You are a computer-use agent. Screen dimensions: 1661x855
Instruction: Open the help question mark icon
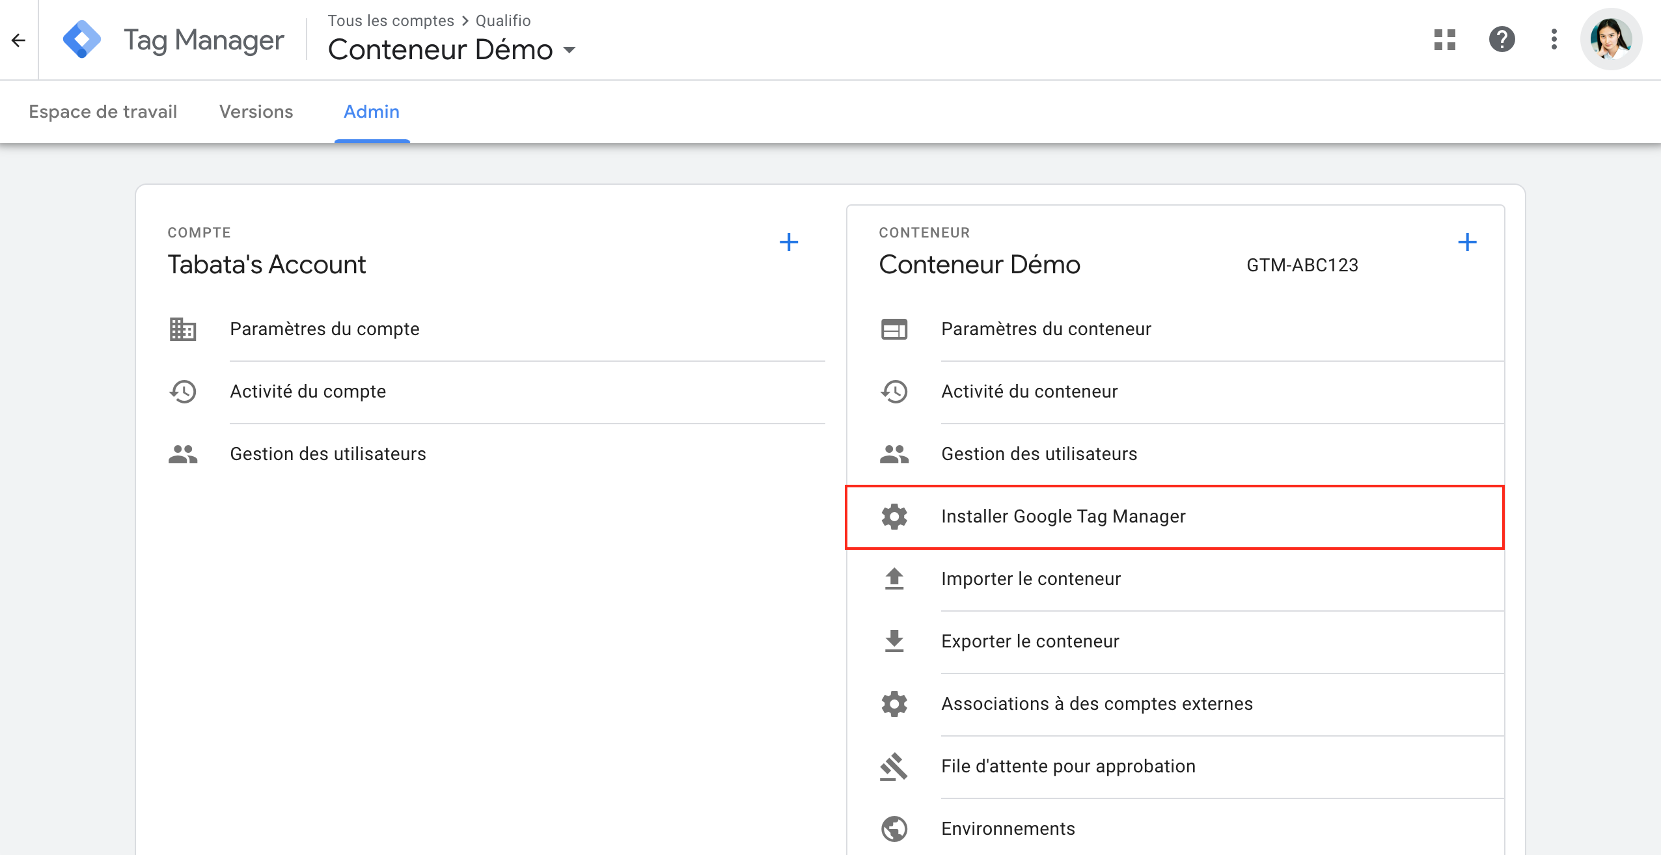pos(1502,40)
